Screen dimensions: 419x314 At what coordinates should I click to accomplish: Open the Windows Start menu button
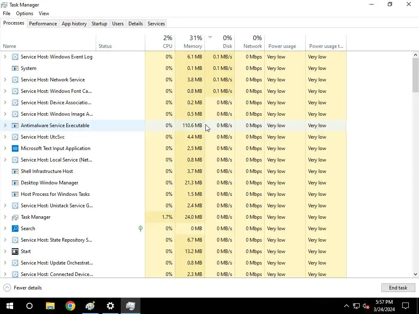(10, 306)
